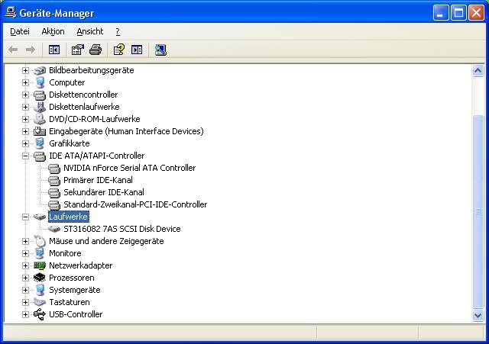
Task: Click the DVD/CD-ROM-Laufwerke disc icon
Action: point(40,119)
